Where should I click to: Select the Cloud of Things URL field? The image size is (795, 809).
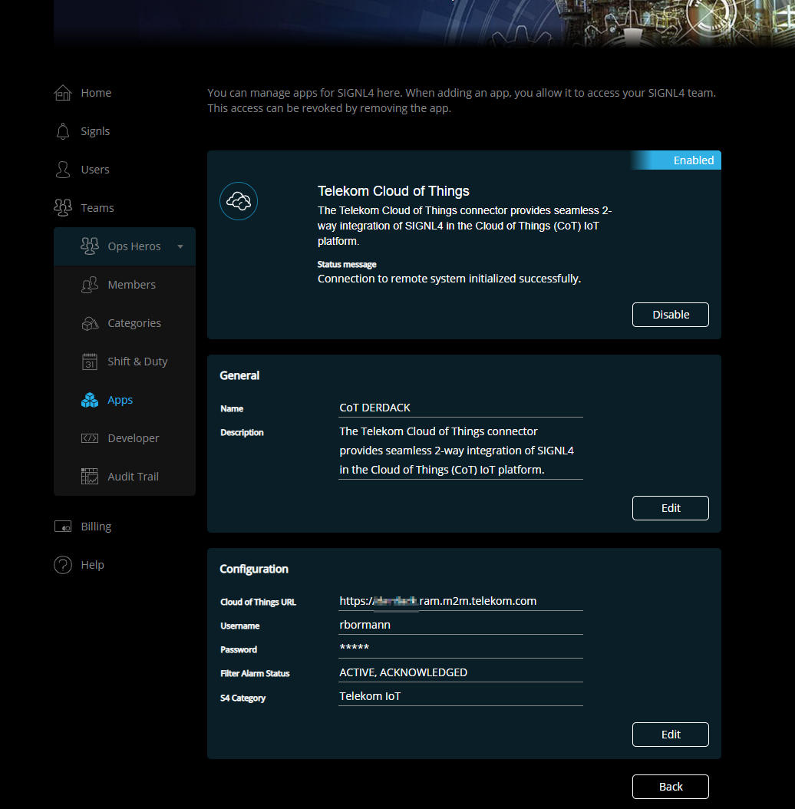[460, 602]
